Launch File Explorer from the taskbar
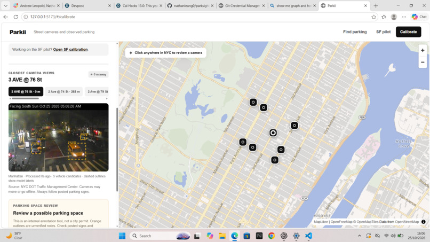 (x=222, y=236)
